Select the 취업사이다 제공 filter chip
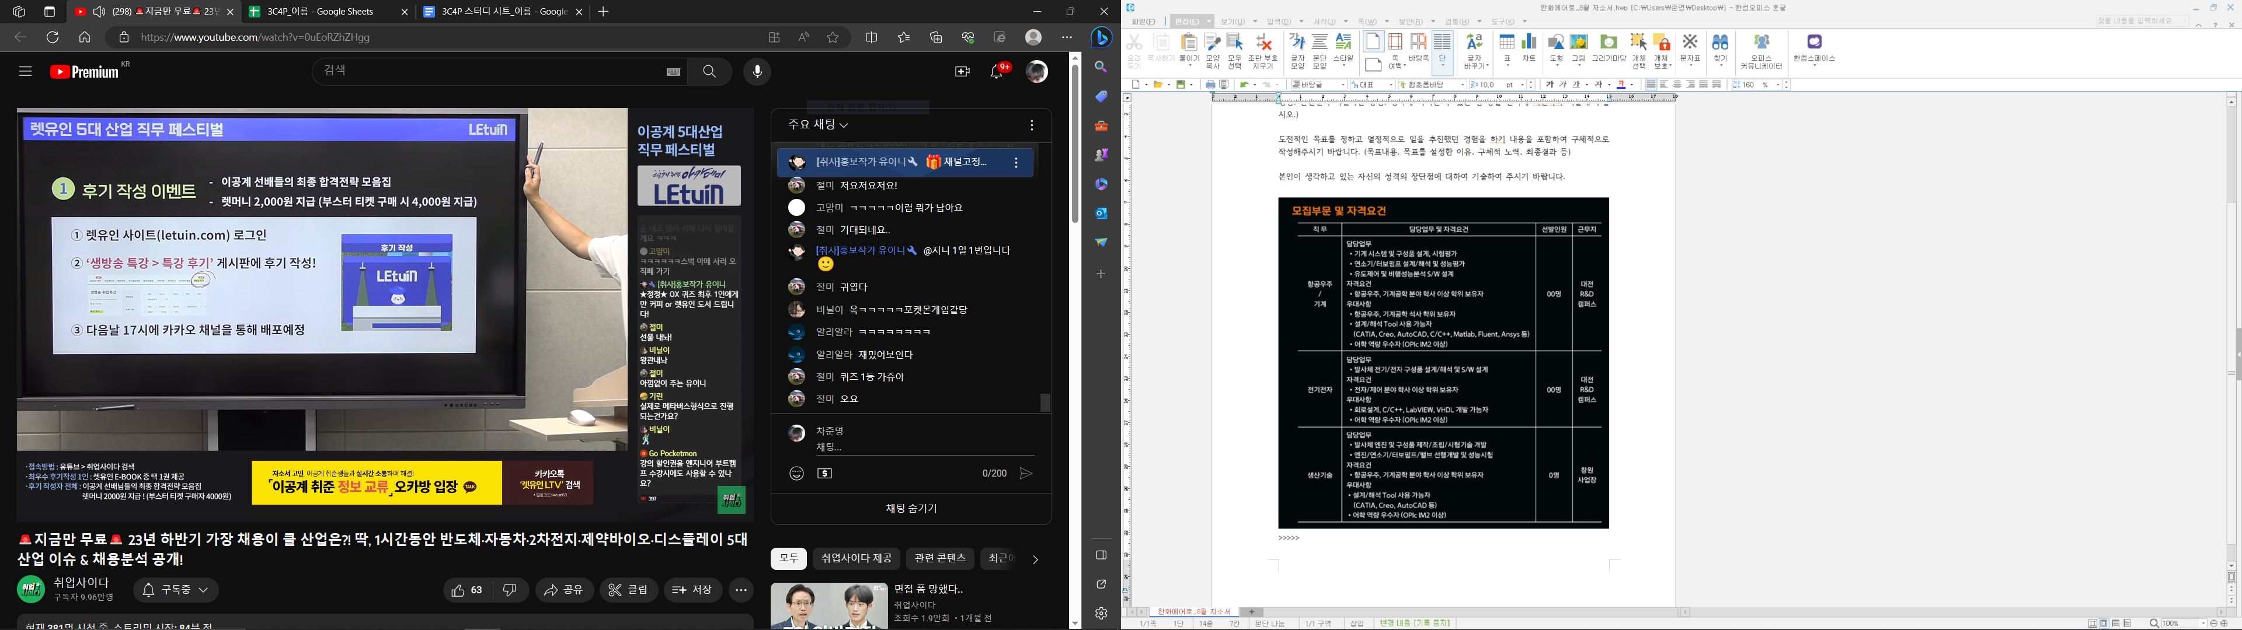The height and width of the screenshot is (630, 2242). (x=855, y=559)
